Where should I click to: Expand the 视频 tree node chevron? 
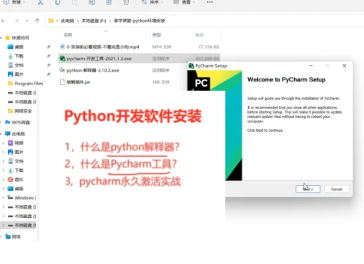point(3,143)
